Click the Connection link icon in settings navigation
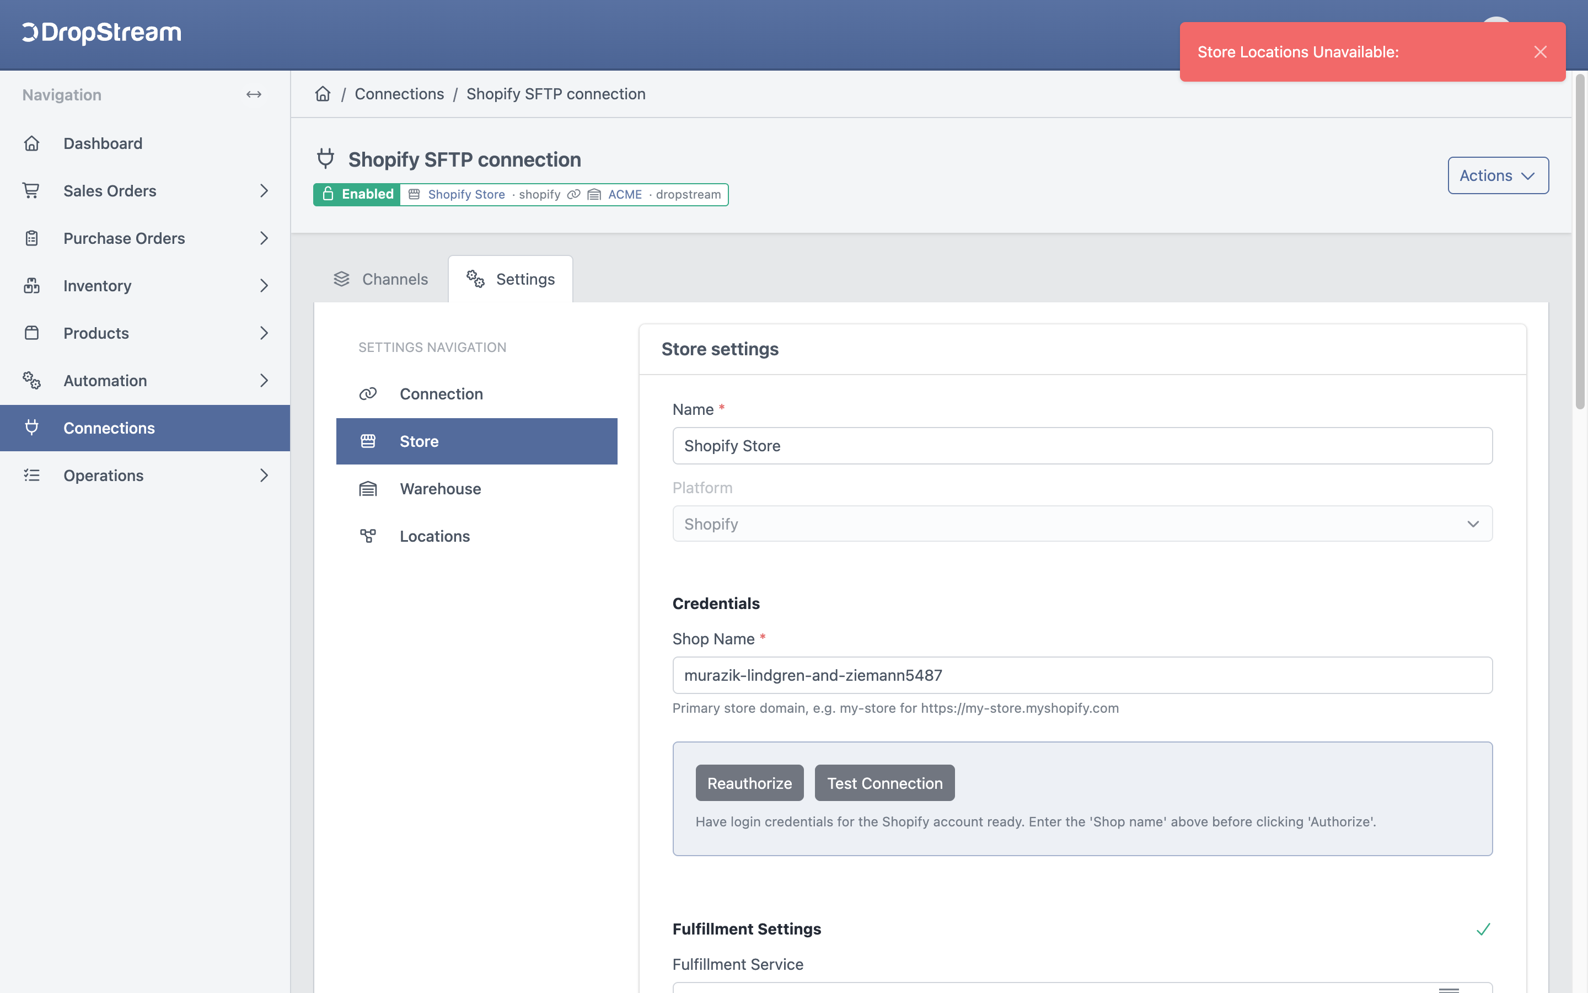This screenshot has width=1588, height=993. pyautogui.click(x=368, y=393)
